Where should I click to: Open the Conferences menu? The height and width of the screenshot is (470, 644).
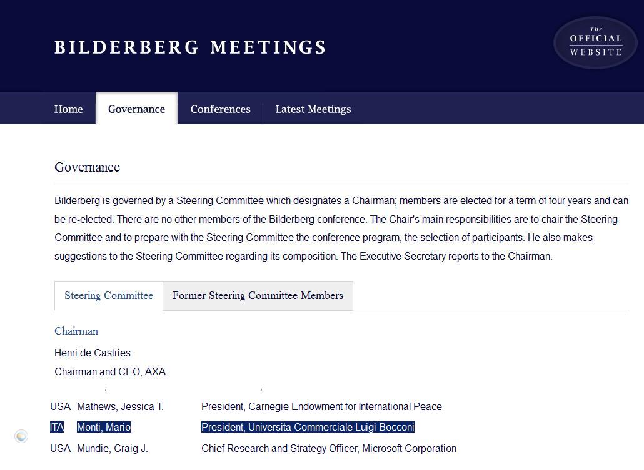pyautogui.click(x=221, y=109)
